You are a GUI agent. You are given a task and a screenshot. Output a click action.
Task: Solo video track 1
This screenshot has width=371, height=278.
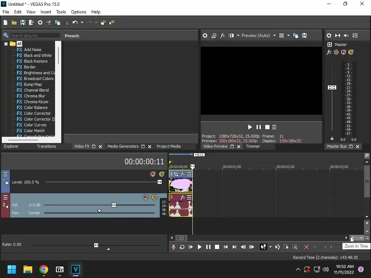click(162, 174)
